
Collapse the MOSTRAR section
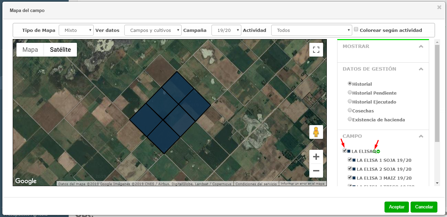point(421,46)
